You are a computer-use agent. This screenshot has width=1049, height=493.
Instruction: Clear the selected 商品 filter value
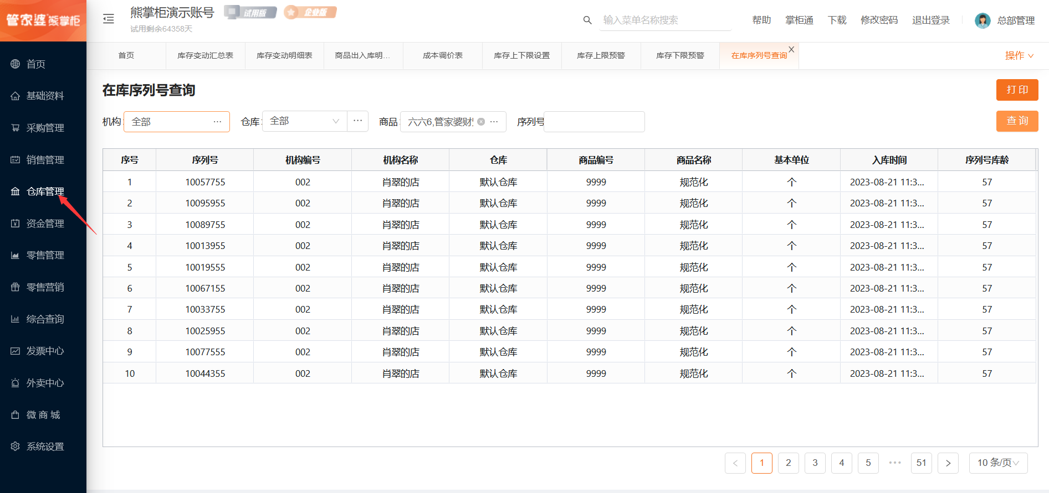[481, 122]
